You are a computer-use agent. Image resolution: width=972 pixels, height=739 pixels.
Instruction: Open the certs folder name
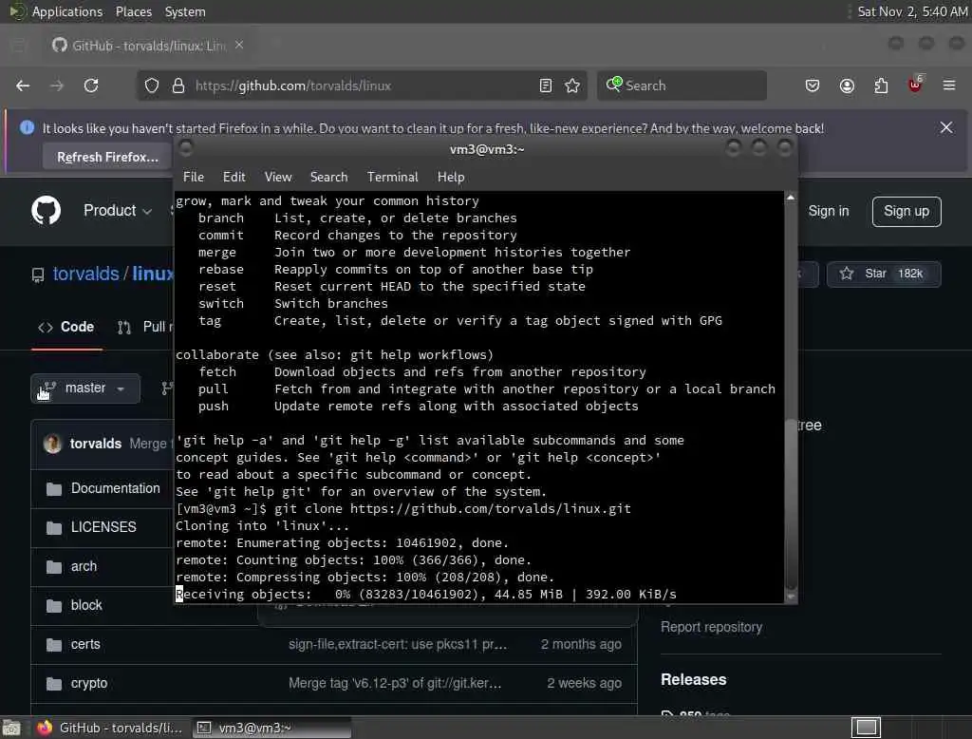(x=85, y=644)
